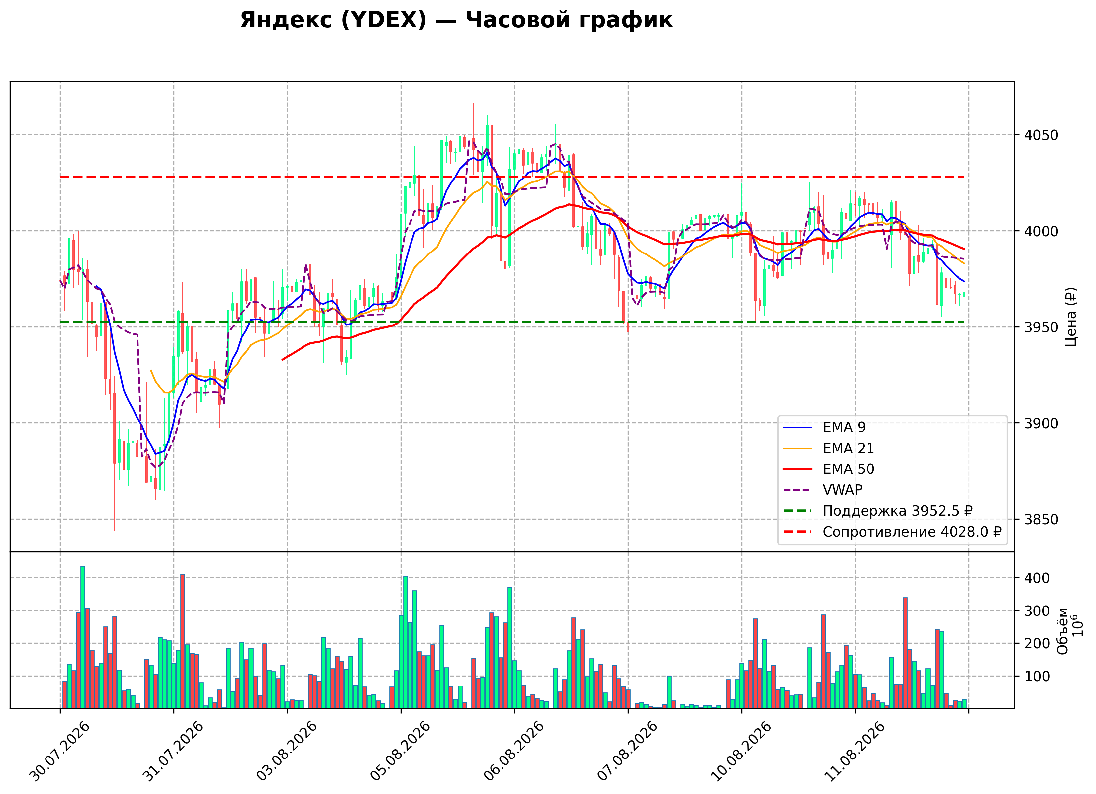Click the 10.08.2026 date label
The height and width of the screenshot is (794, 1096).
[x=741, y=751]
